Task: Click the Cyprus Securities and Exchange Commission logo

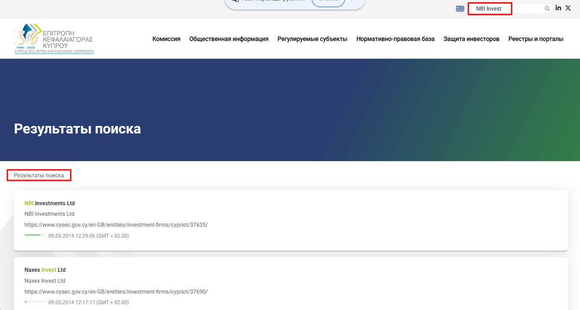Action: [54, 38]
